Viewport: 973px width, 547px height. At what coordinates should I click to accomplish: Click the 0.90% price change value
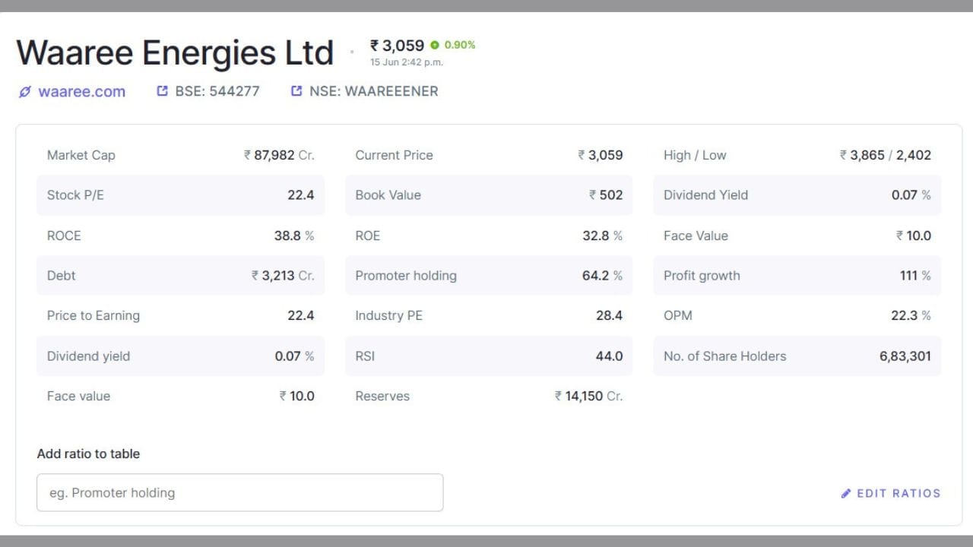coord(460,45)
